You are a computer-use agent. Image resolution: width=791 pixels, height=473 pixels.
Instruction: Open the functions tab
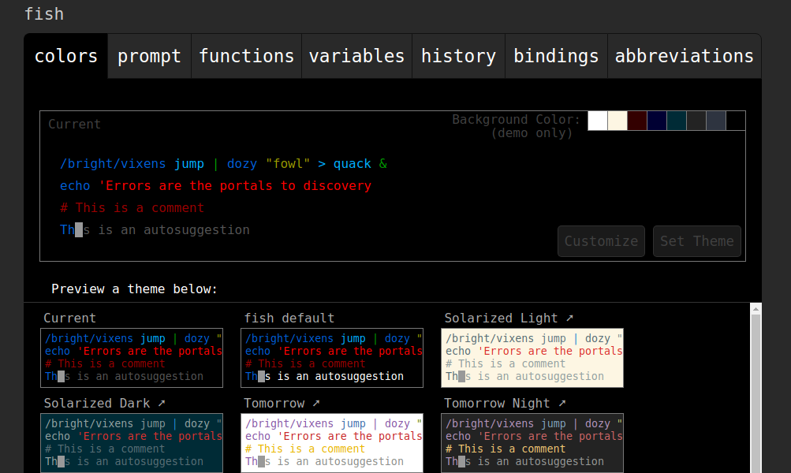[246, 57]
